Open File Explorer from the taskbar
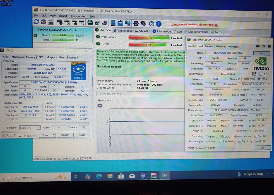This screenshot has height=195, width=274. pos(110,176)
